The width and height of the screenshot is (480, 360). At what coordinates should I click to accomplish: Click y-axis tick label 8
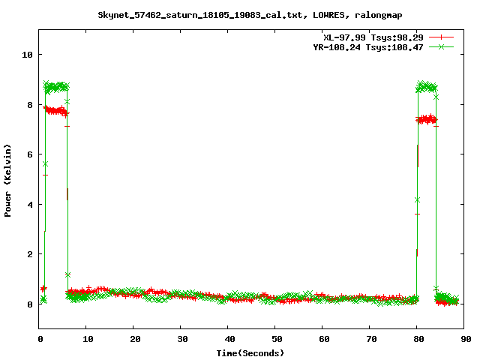(x=30, y=105)
